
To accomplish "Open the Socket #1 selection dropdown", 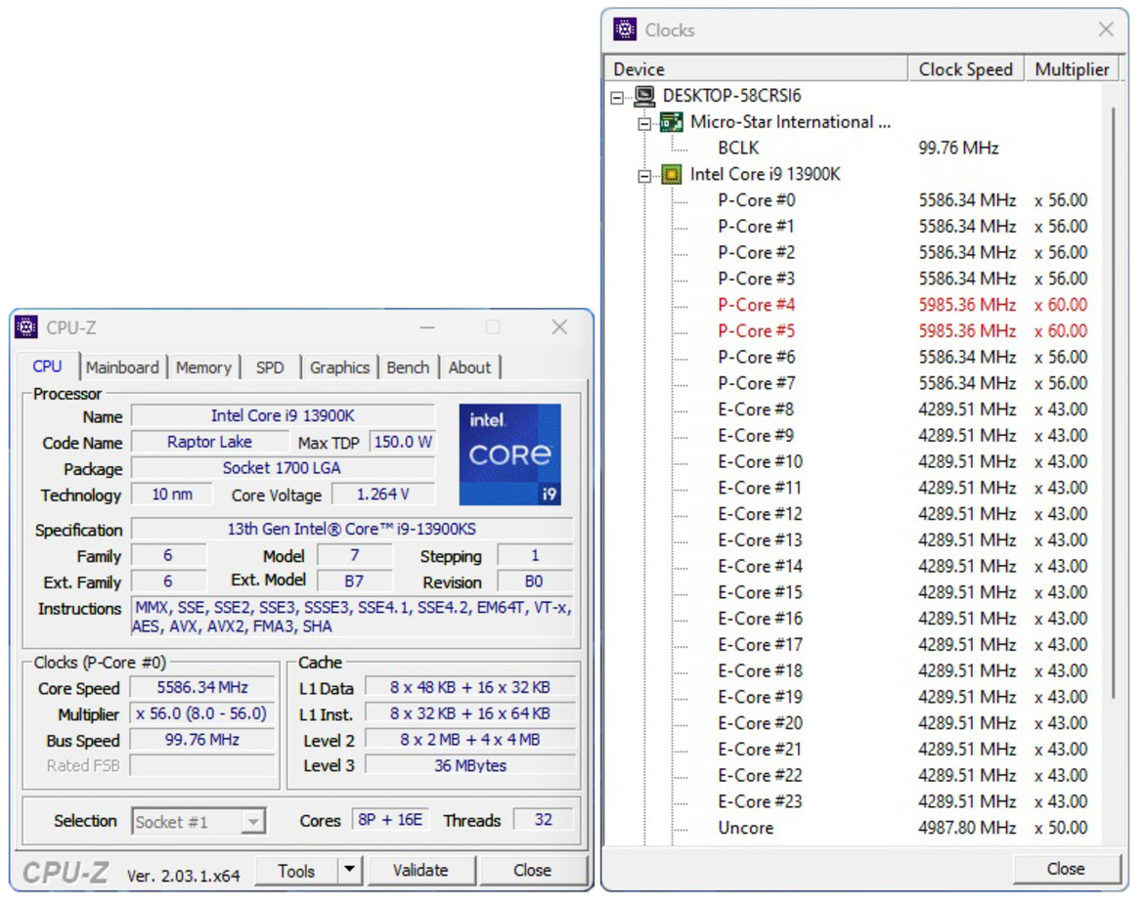I will (x=252, y=822).
